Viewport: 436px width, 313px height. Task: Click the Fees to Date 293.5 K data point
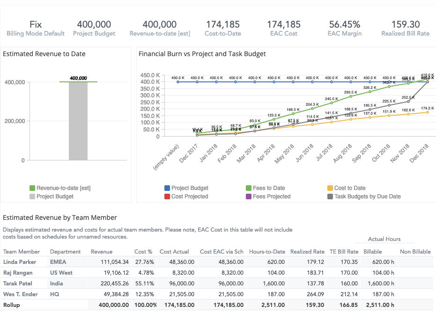pyautogui.click(x=351, y=96)
